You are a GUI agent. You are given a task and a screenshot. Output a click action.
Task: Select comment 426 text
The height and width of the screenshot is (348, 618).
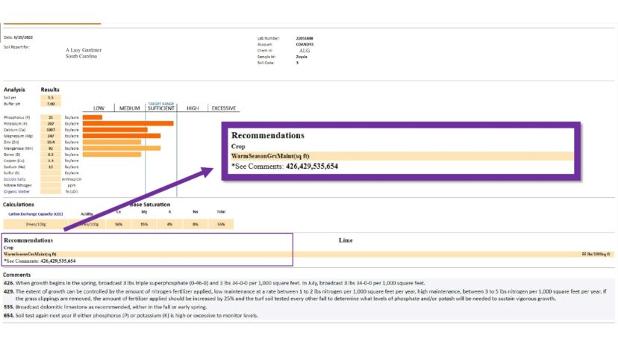(214, 283)
